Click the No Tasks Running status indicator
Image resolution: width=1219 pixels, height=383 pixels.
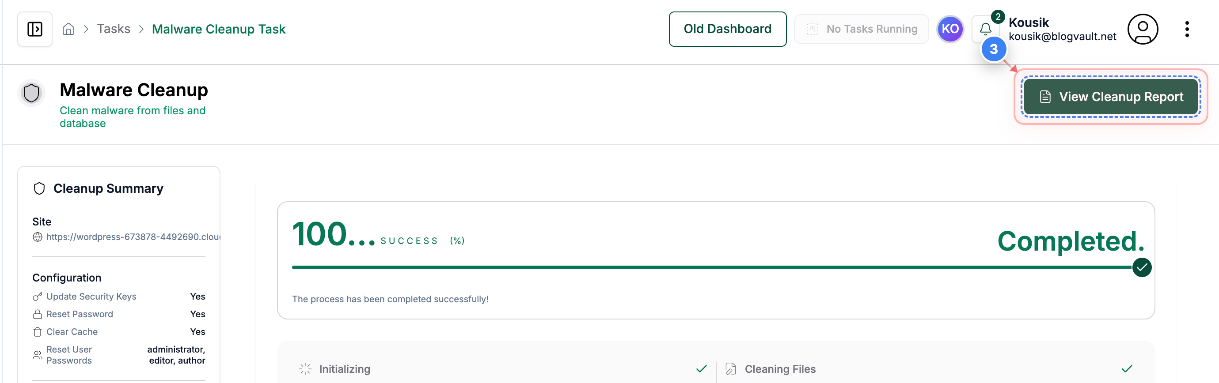click(x=861, y=29)
